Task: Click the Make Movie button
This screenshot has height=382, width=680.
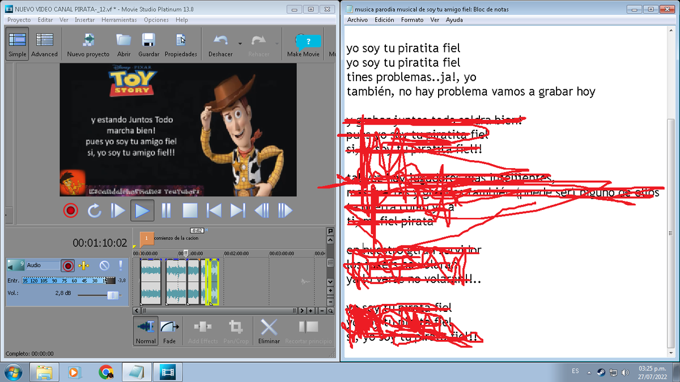Action: click(303, 44)
